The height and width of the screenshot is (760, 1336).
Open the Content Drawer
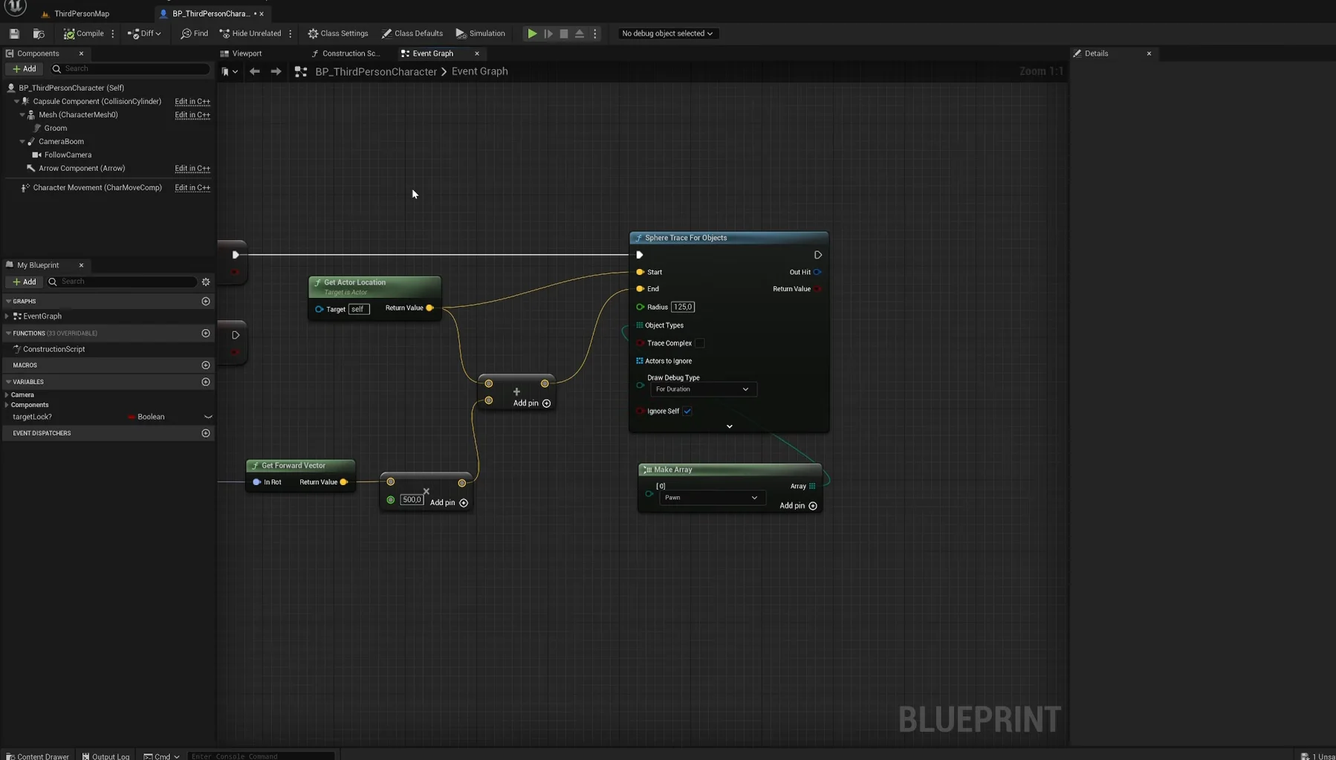(37, 756)
